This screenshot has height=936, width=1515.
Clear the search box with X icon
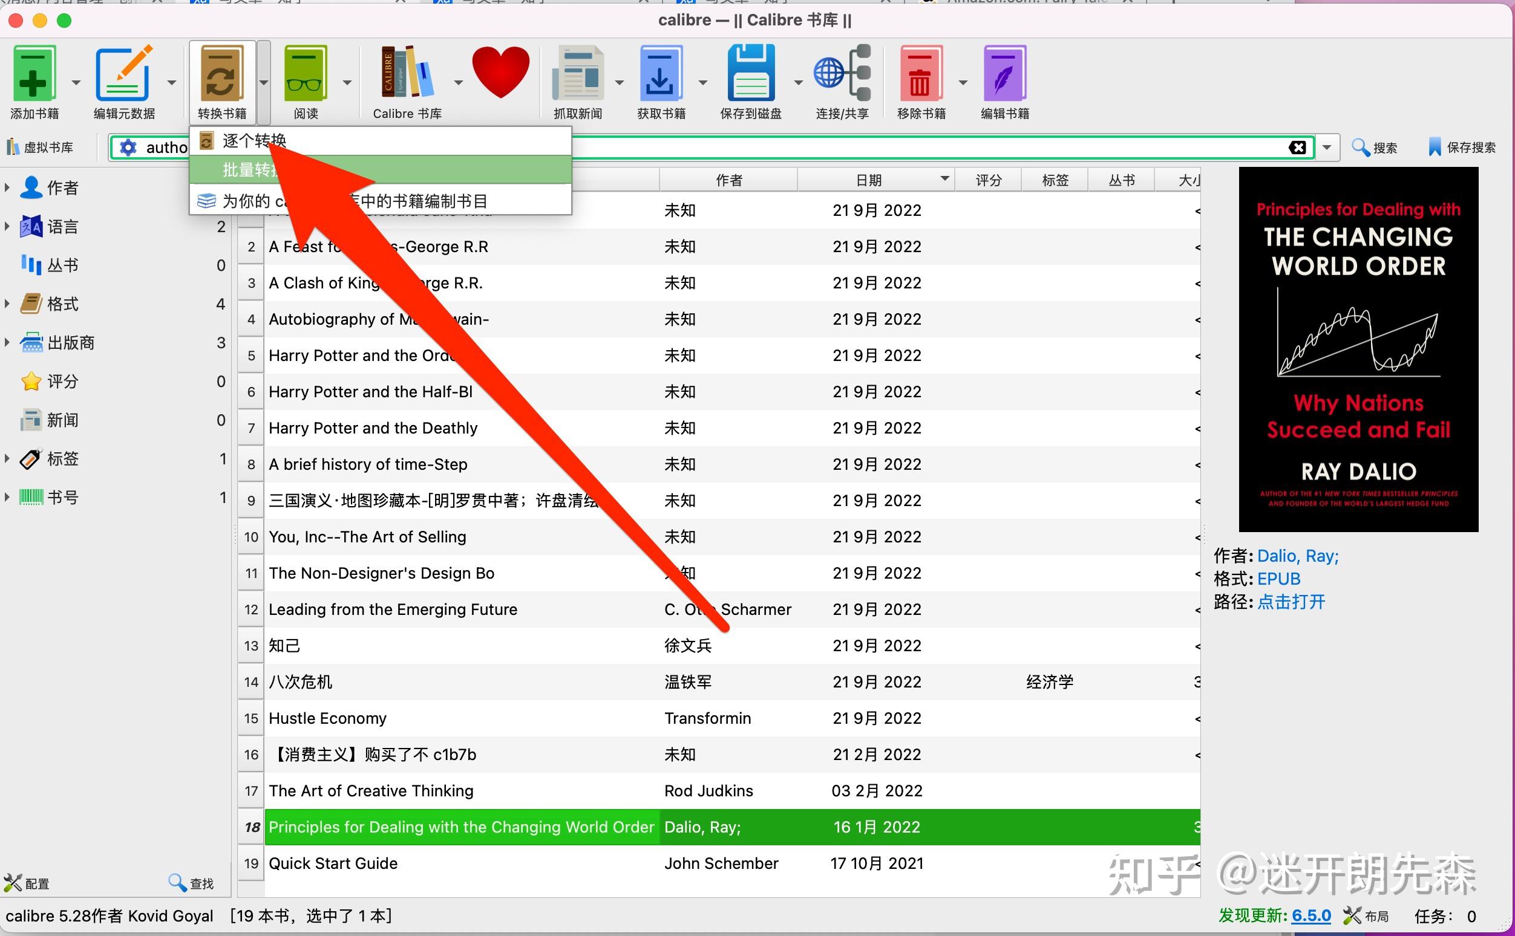pyautogui.click(x=1298, y=148)
